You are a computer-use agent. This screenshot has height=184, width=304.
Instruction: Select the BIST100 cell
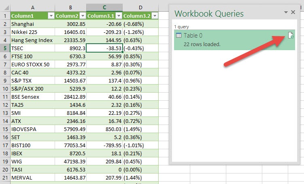[32, 145]
